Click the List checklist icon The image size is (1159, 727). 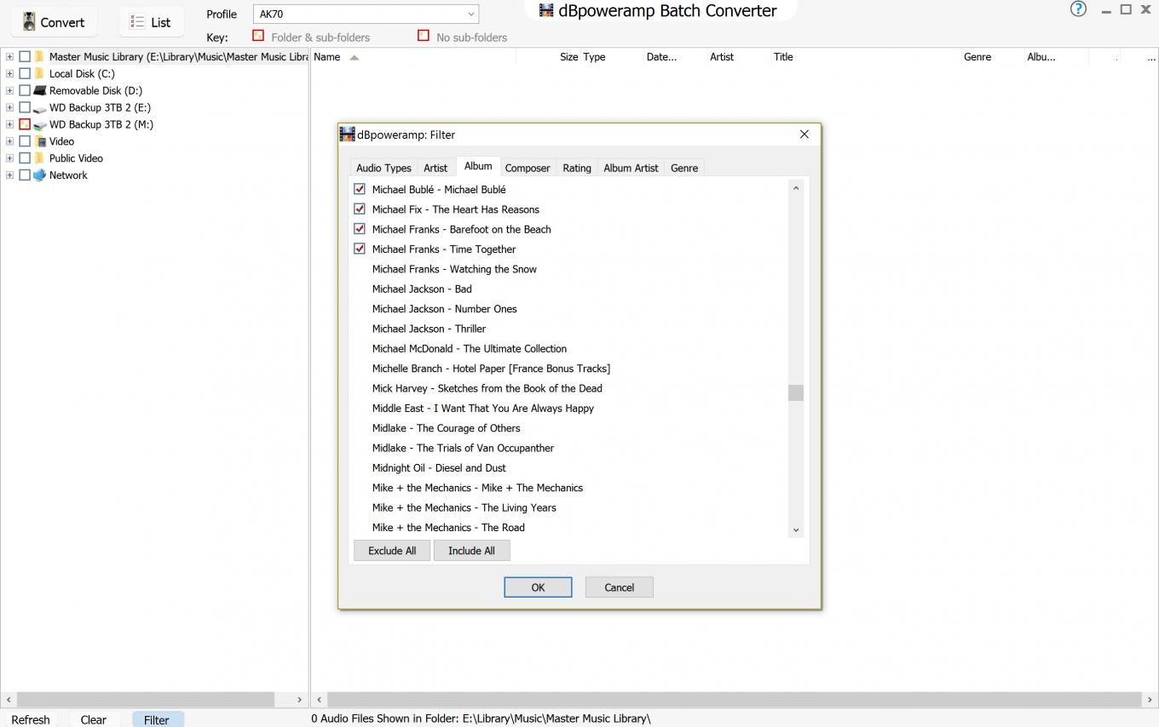coord(137,22)
